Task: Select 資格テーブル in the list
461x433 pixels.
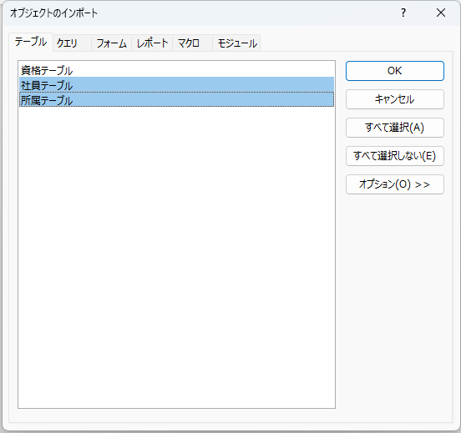Action: click(176, 70)
